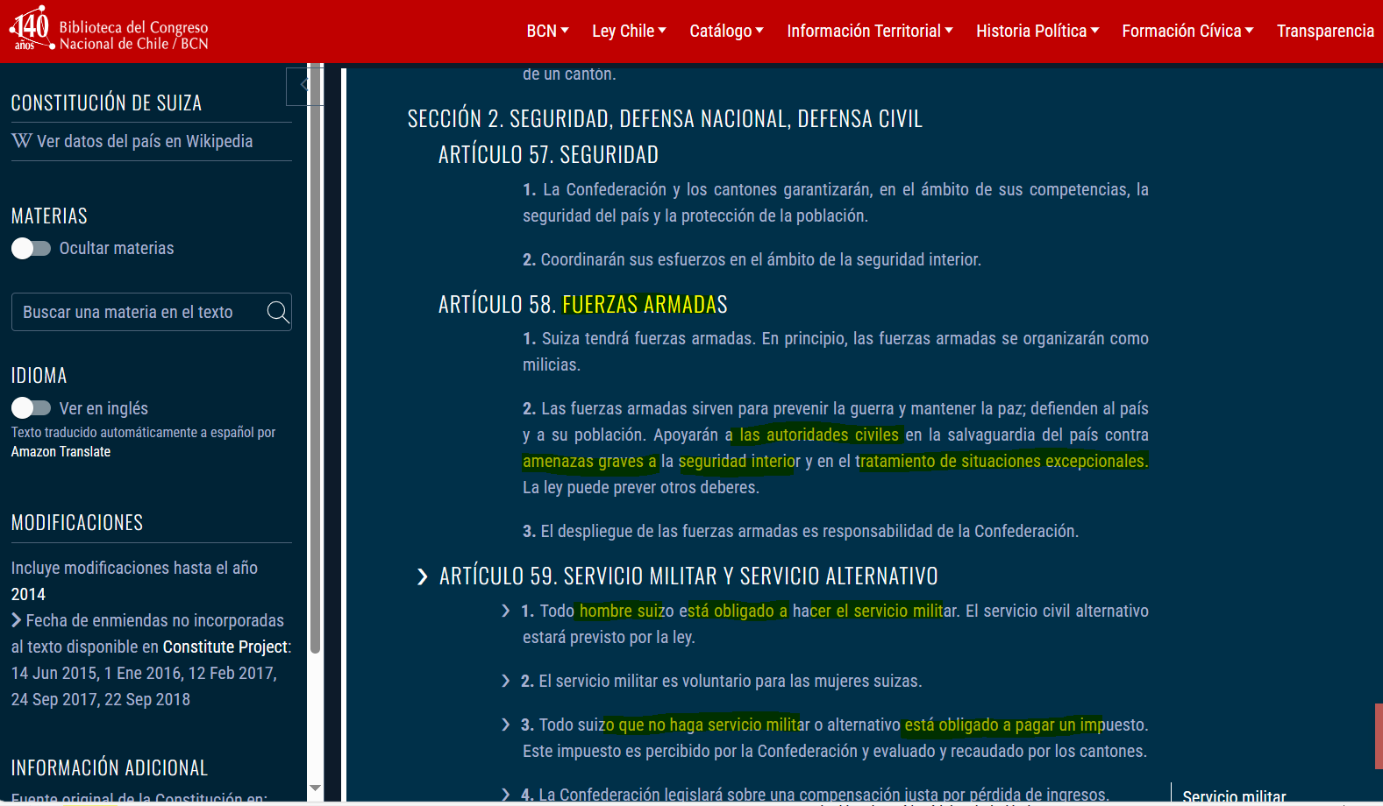
Task: Click the 'Idioma' sidebar heading
Action: click(39, 375)
